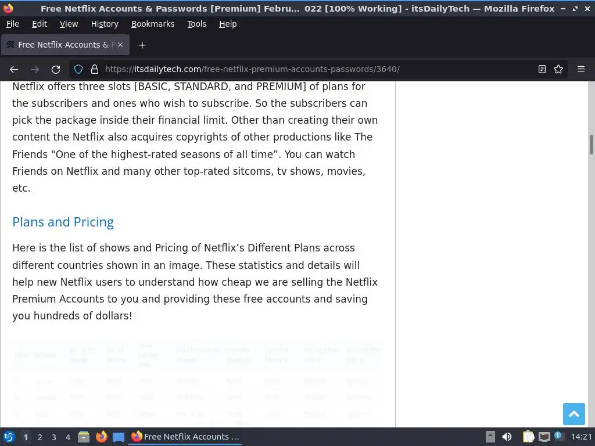Open the Tools menu
The width and height of the screenshot is (595, 446).
click(196, 24)
